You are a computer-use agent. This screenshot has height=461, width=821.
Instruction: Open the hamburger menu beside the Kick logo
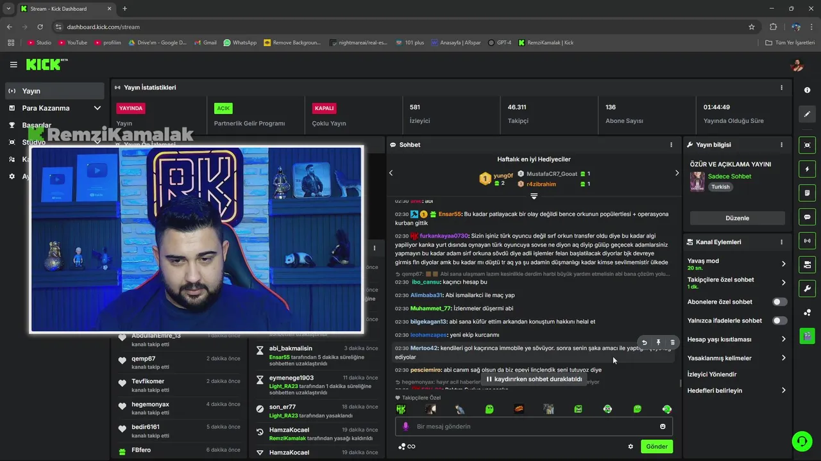(13, 65)
